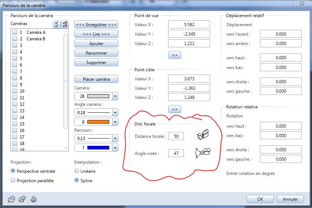Click the camera list vertical scrollbar
312x208 pixels.
pos(66,81)
